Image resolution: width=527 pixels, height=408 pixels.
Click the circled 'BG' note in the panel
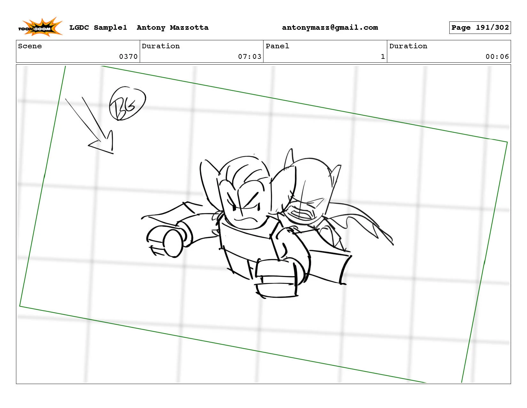point(127,104)
